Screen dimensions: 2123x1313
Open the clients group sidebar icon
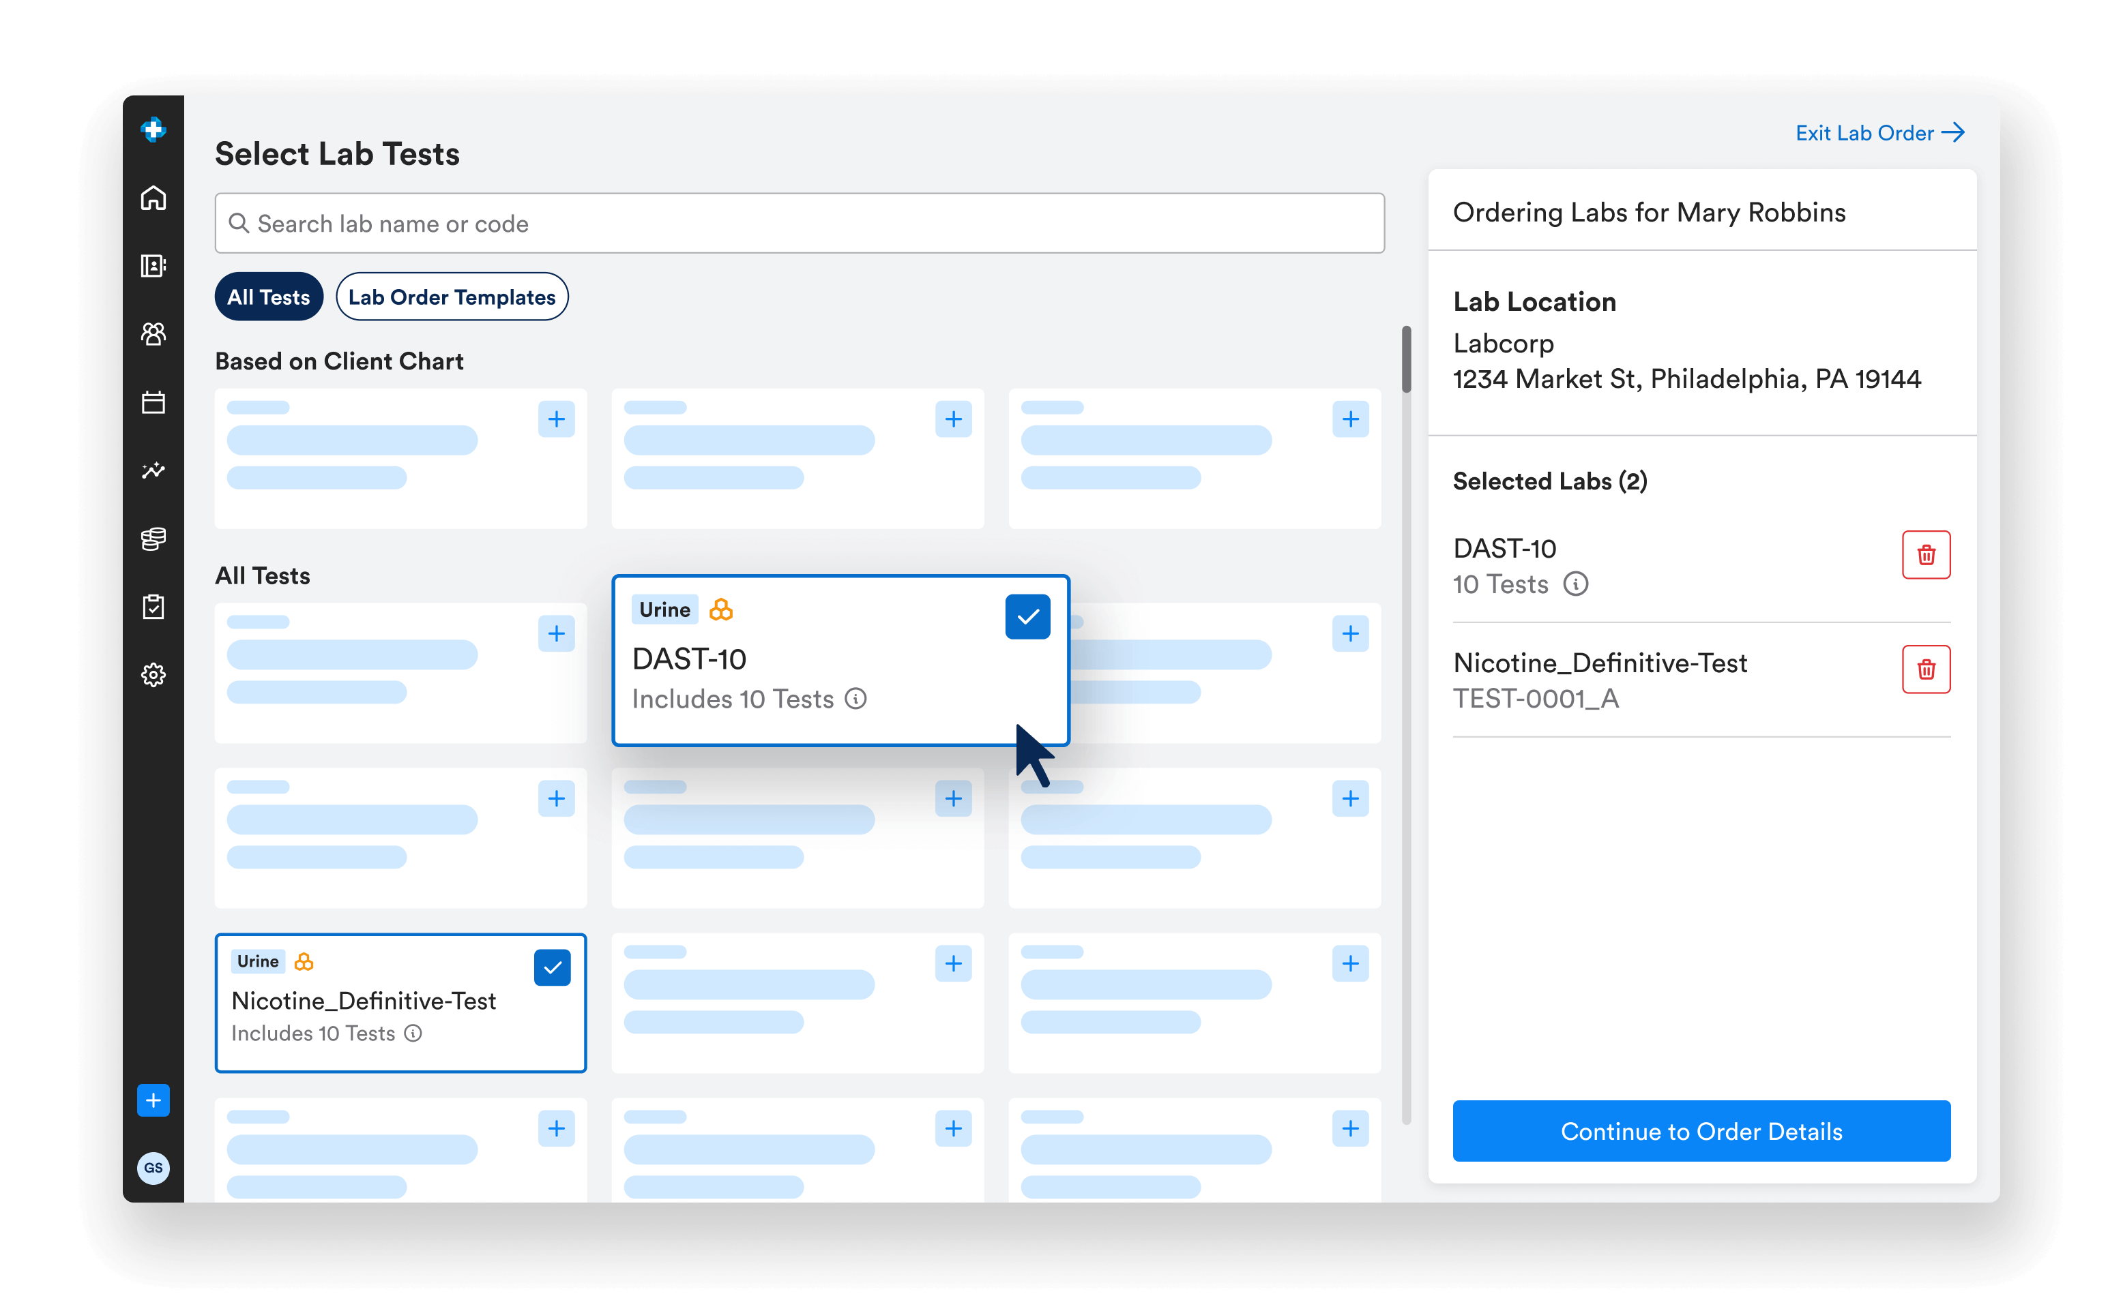tap(153, 333)
